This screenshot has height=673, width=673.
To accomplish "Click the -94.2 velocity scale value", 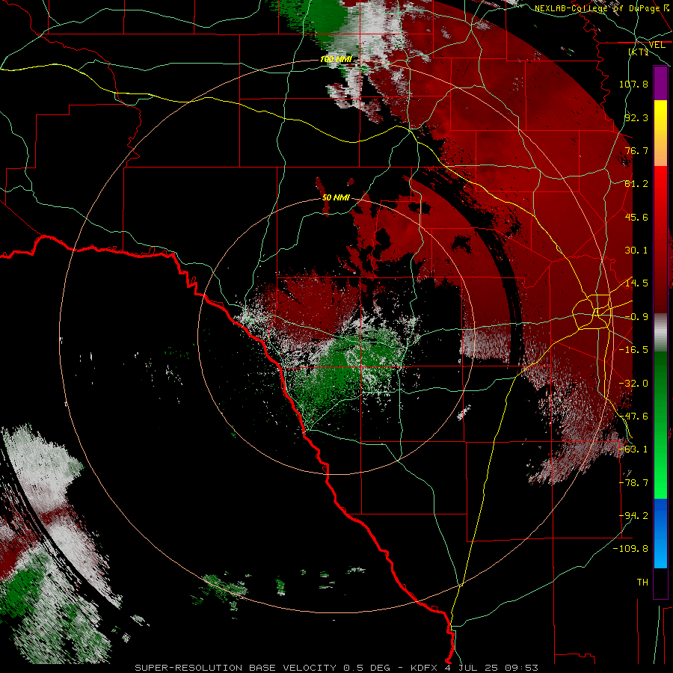I will pos(633,516).
